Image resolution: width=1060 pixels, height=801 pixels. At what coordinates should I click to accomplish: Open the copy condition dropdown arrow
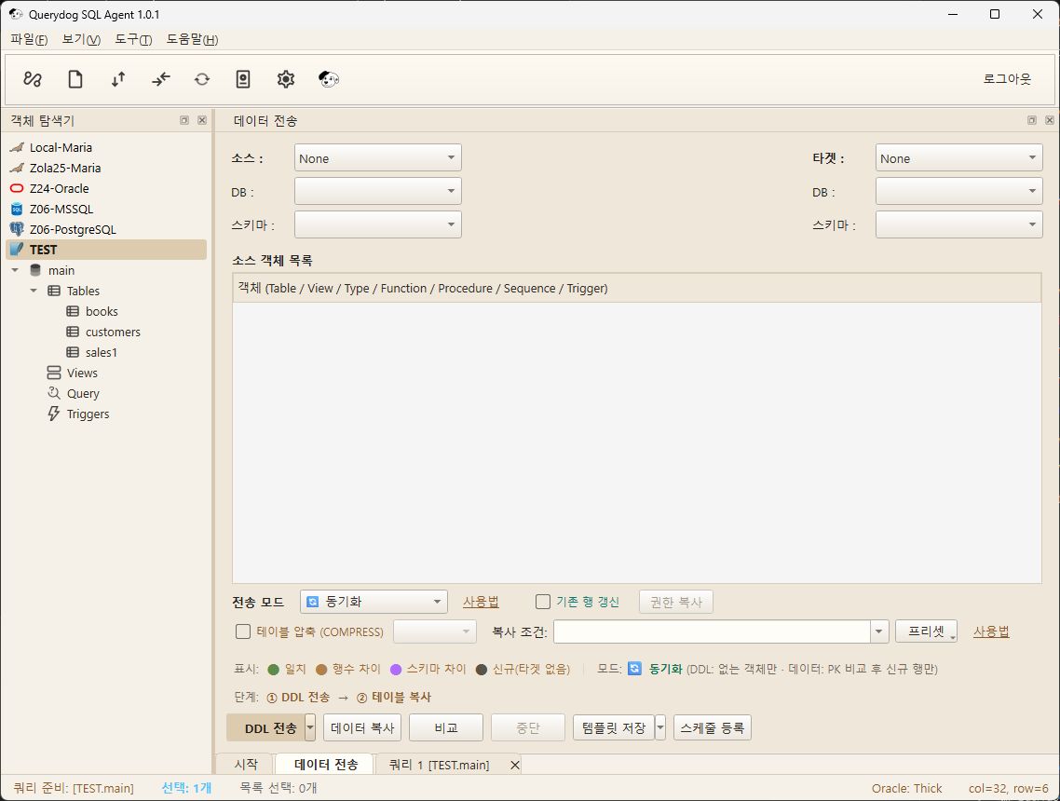[878, 632]
